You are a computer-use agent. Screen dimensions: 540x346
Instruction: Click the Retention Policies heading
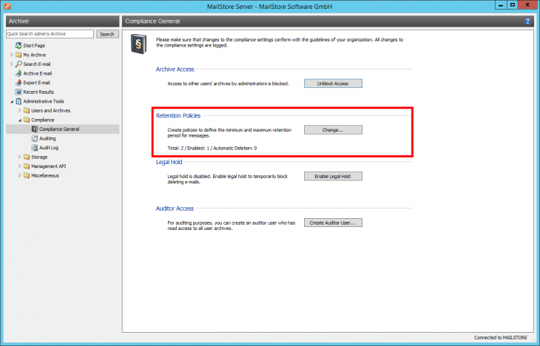(178, 115)
